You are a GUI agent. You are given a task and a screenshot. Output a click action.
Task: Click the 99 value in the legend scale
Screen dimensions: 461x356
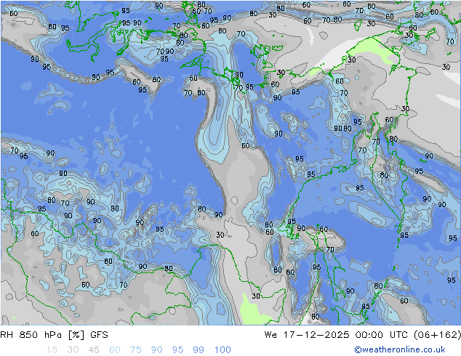tap(199, 350)
